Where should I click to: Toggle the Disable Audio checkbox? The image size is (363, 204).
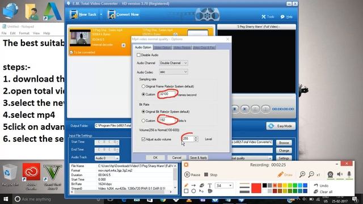point(138,55)
